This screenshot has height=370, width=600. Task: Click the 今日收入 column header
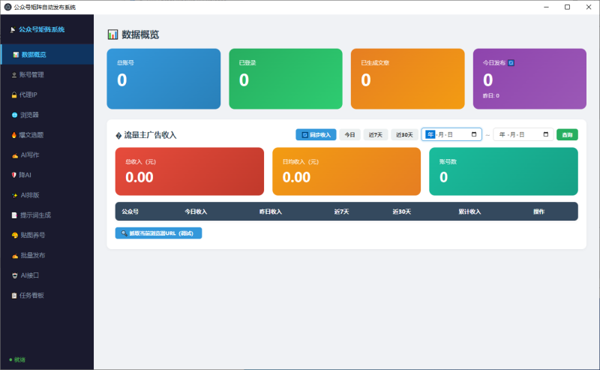tap(196, 212)
